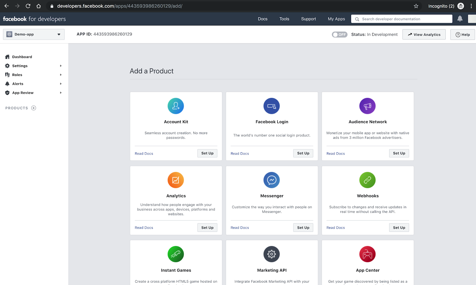The image size is (476, 285).
Task: Click the Analytics chart icon
Action: [x=176, y=180]
